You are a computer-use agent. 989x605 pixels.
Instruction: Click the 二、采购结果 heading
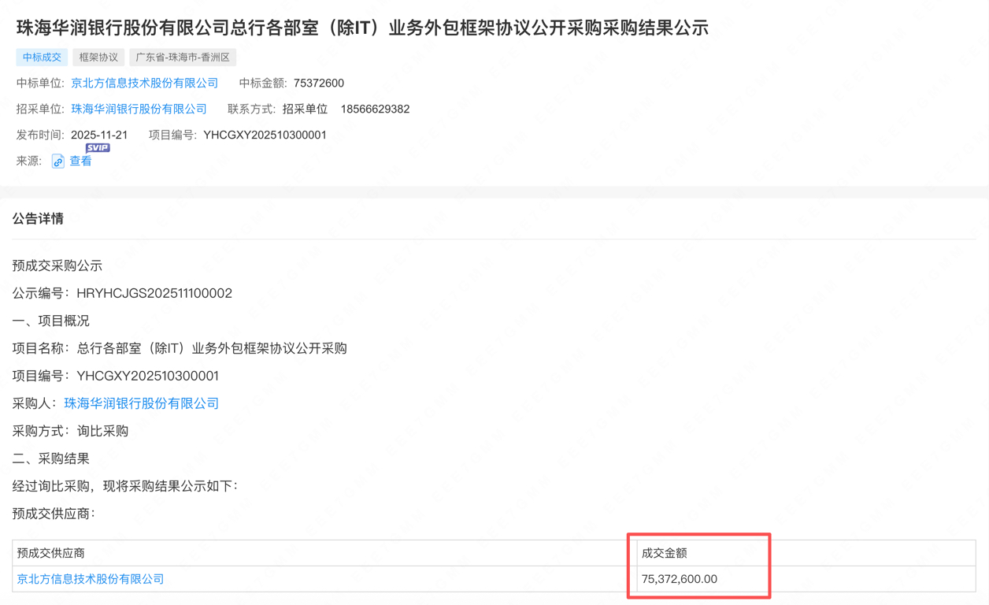(x=51, y=458)
